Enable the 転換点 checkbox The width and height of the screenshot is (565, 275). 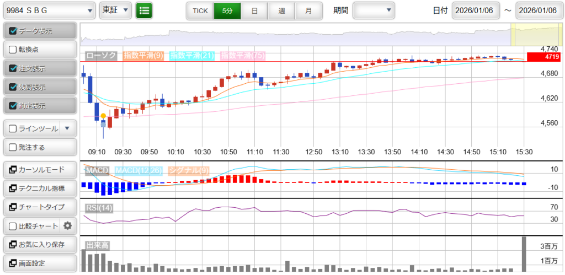13,50
